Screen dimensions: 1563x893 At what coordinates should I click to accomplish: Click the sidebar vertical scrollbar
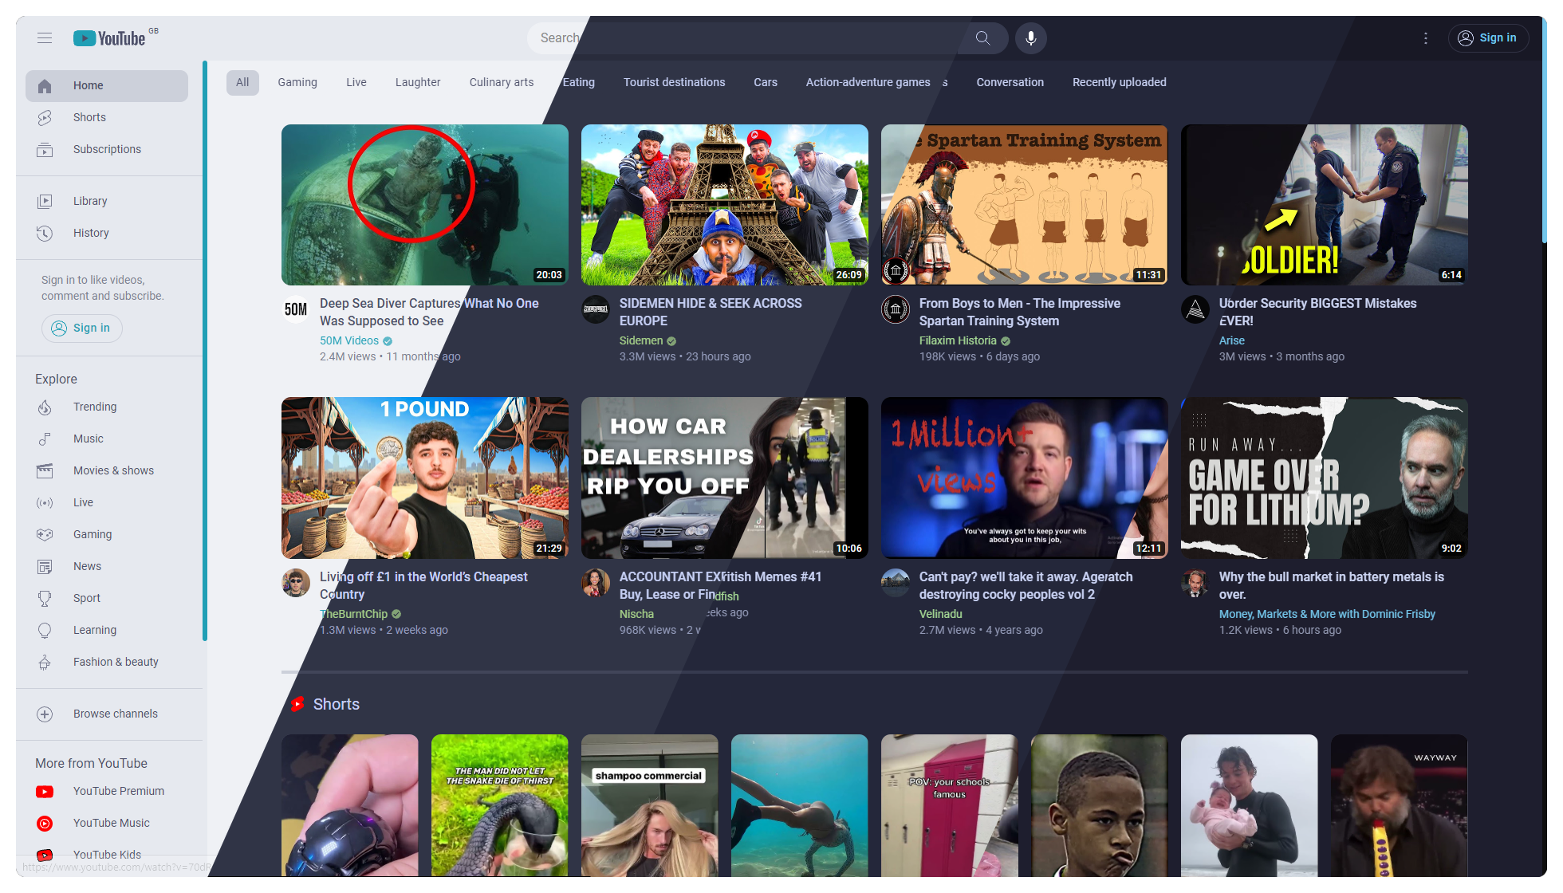[x=205, y=351]
